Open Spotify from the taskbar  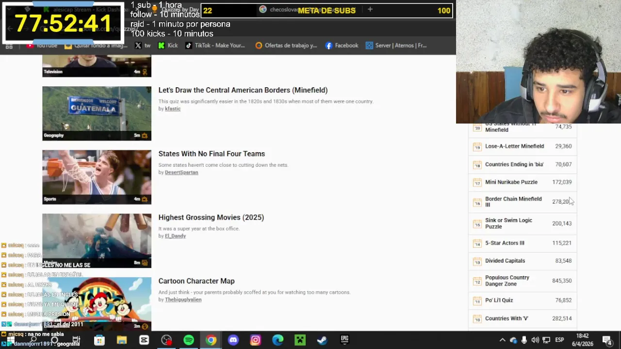point(189,340)
